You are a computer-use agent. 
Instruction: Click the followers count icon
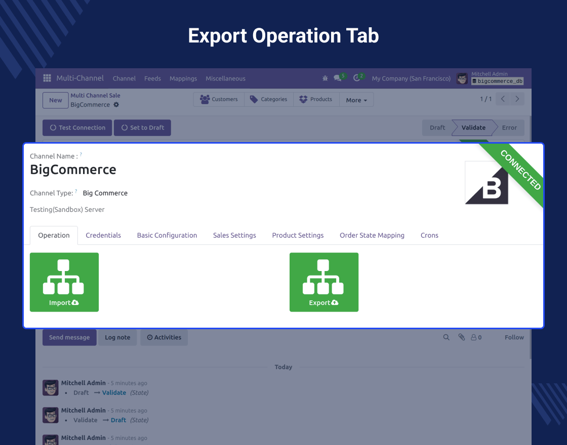476,337
